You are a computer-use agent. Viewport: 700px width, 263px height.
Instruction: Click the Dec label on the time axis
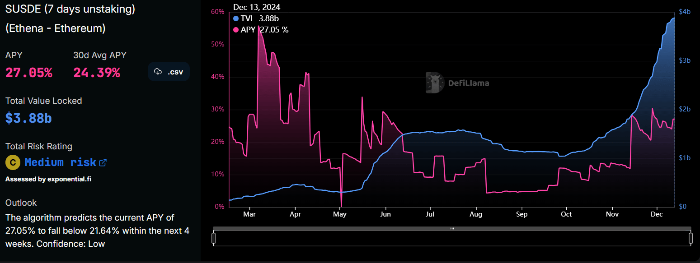657,214
